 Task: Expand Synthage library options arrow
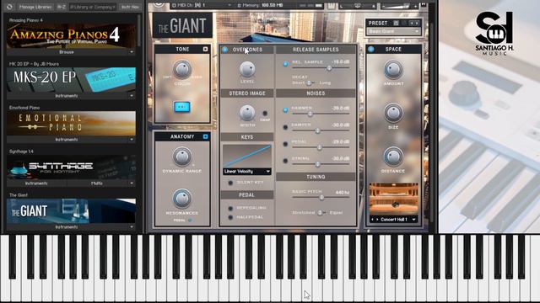tap(132, 183)
